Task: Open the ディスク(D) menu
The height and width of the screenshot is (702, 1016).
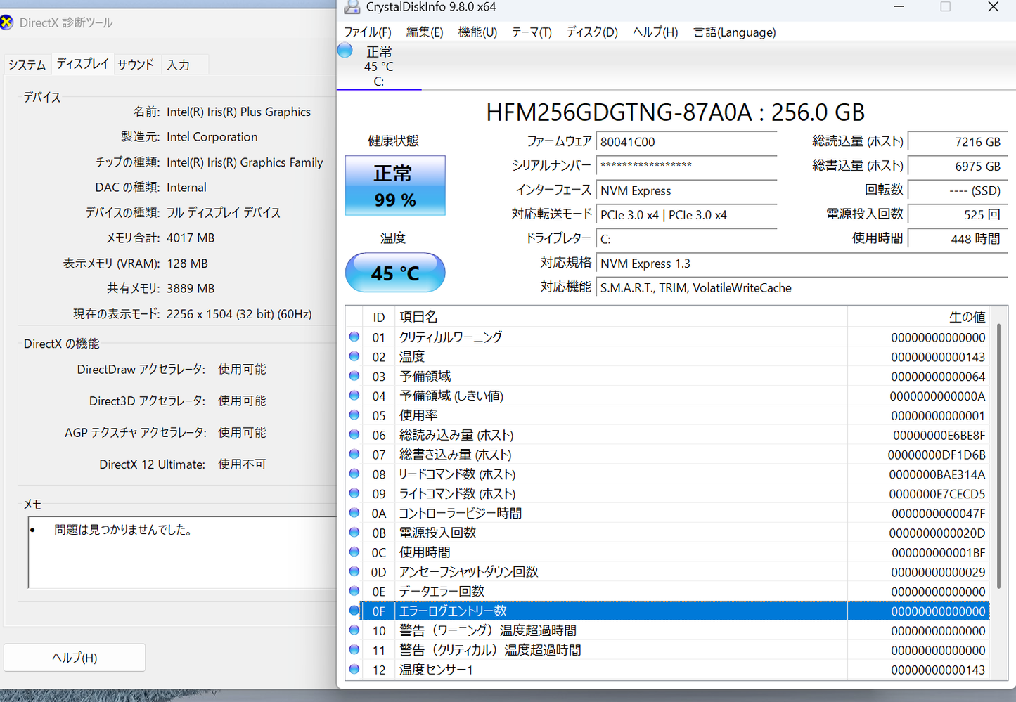Action: 592,32
